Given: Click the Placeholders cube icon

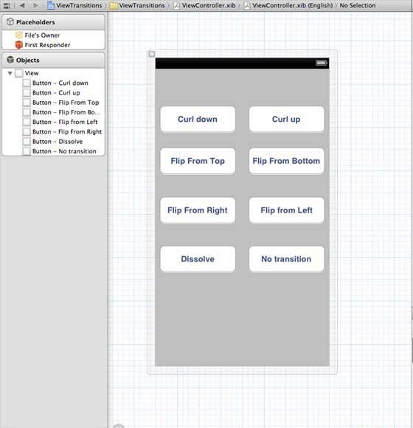Looking at the screenshot, I should pos(10,22).
